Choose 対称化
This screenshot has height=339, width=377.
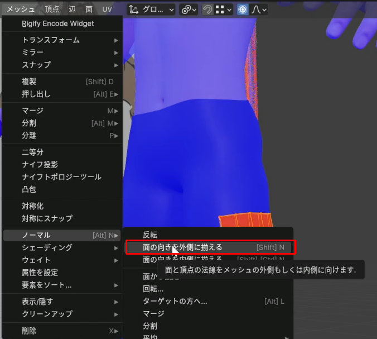62,206
